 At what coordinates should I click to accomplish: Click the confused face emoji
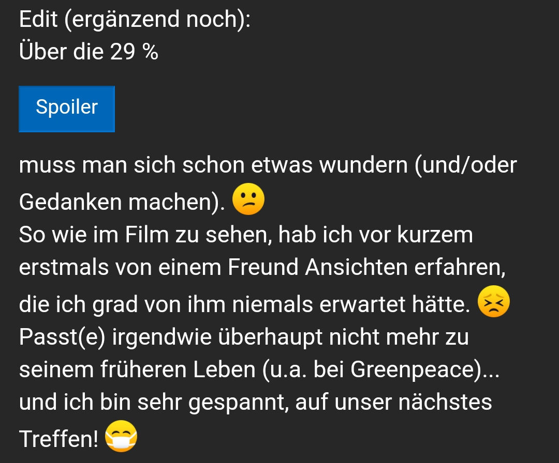[x=248, y=199]
